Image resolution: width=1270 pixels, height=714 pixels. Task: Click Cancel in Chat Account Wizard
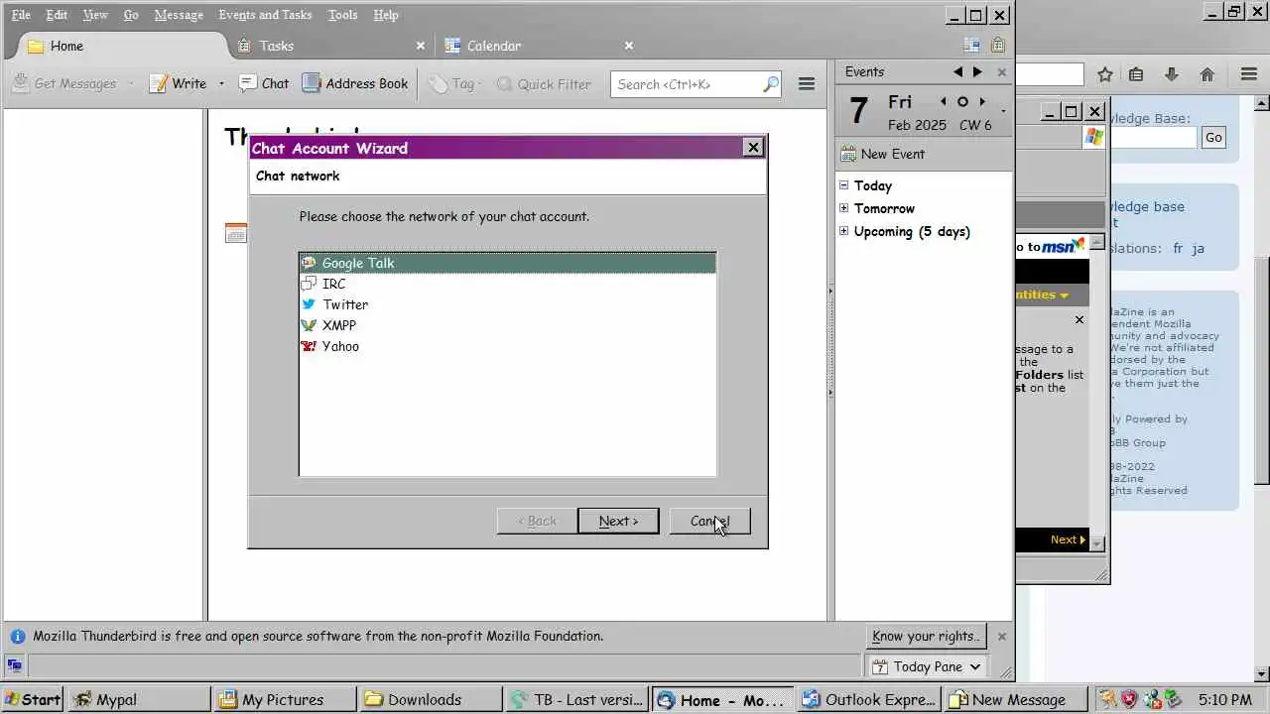709,521
